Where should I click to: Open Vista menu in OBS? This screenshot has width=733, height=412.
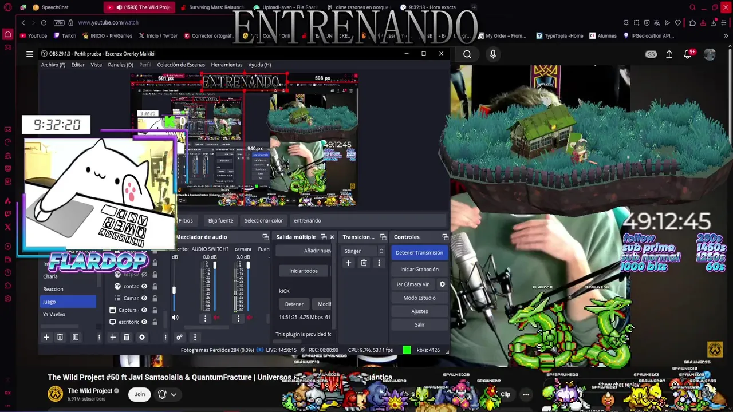click(x=96, y=65)
